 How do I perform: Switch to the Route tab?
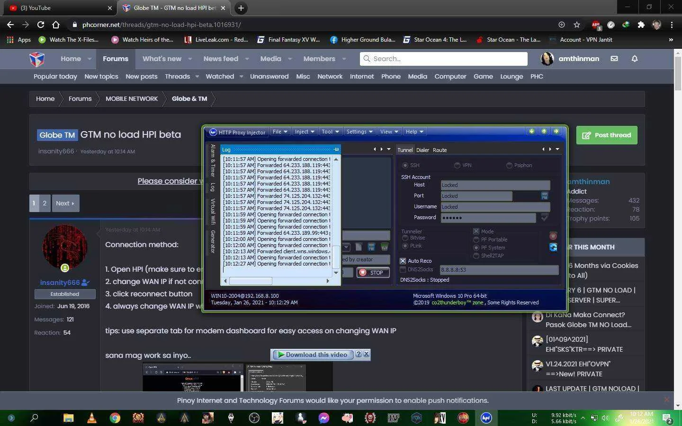click(x=440, y=150)
